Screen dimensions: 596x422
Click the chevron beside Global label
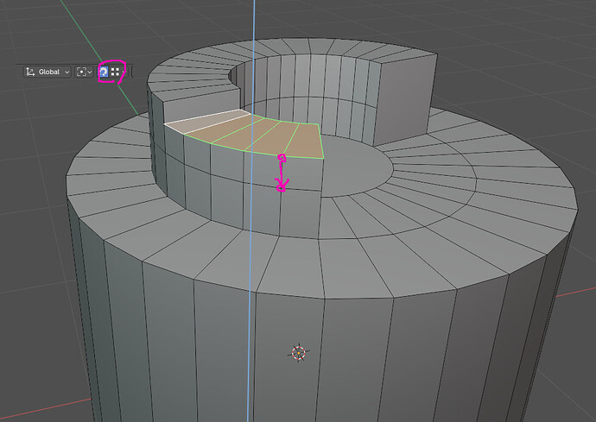point(67,72)
